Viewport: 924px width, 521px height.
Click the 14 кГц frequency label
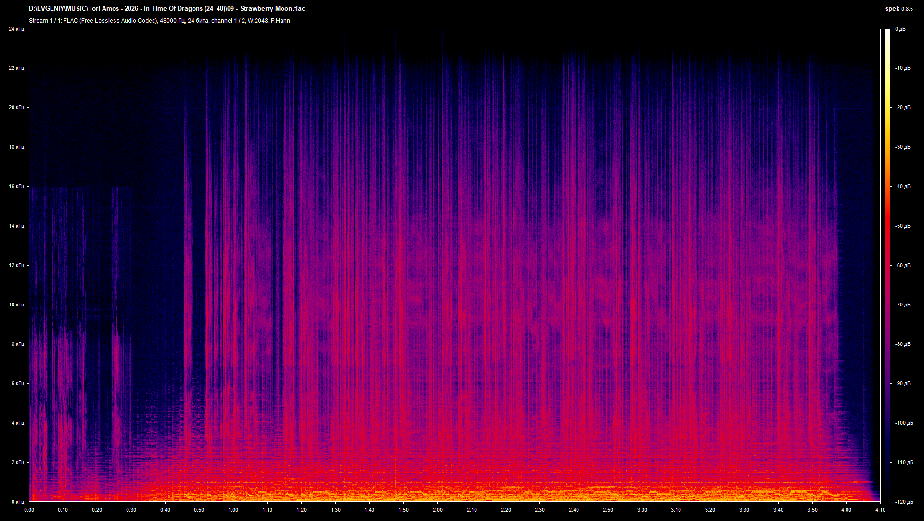tap(16, 226)
